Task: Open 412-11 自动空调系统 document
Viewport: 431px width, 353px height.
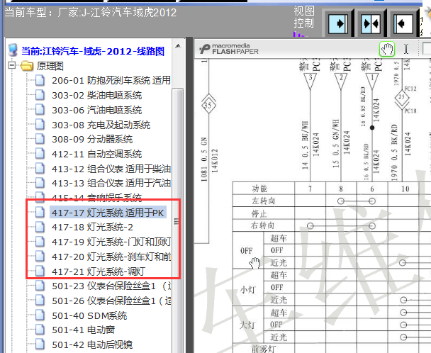Action: (x=96, y=154)
